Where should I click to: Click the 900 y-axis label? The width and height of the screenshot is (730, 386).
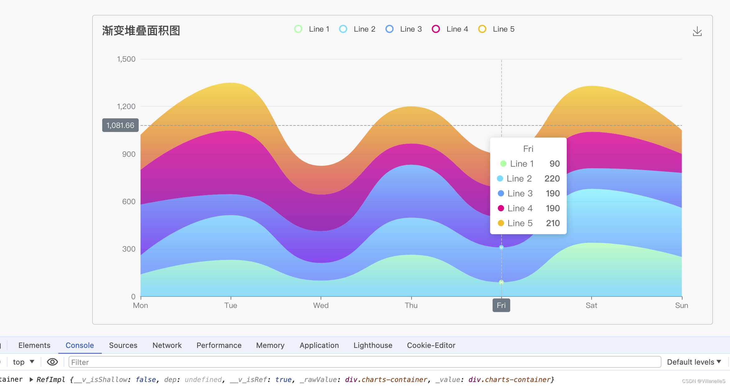129,154
